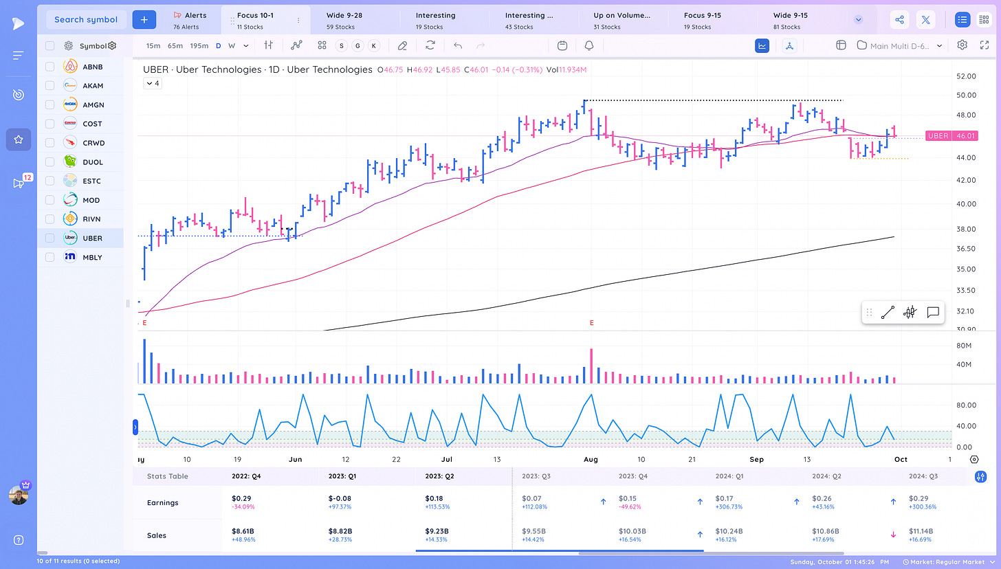Set the 195m timeframe

(x=199, y=46)
